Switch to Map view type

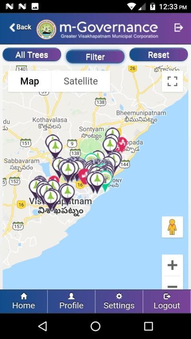(x=30, y=81)
